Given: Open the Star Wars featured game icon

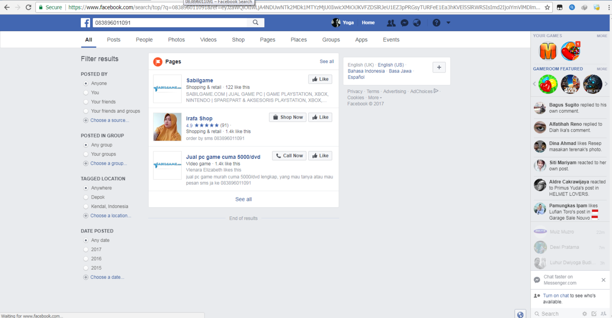Looking at the screenshot, I should coord(570,84).
